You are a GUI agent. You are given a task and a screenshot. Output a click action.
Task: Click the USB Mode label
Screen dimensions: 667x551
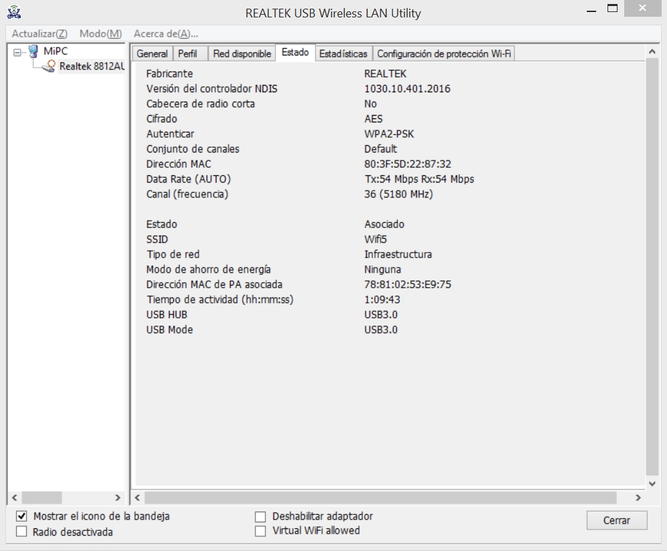pyautogui.click(x=169, y=330)
